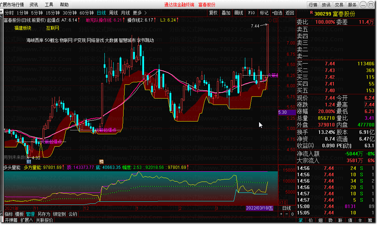
Task: Open the 复权 adjustment menu
Action: pyautogui.click(x=213, y=13)
